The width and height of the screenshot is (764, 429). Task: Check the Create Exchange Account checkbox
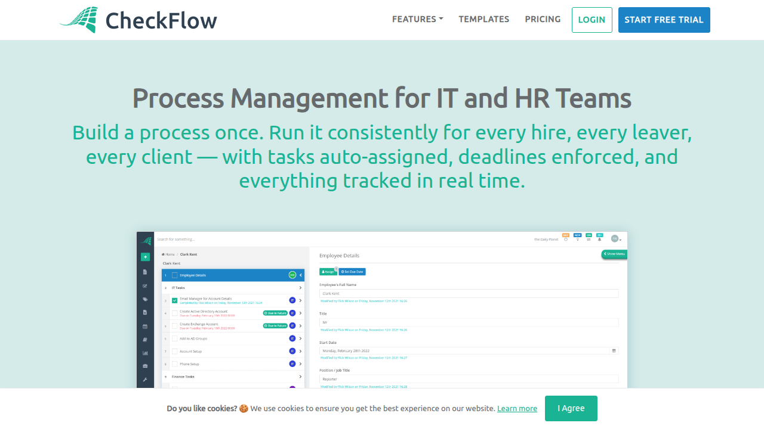(175, 326)
